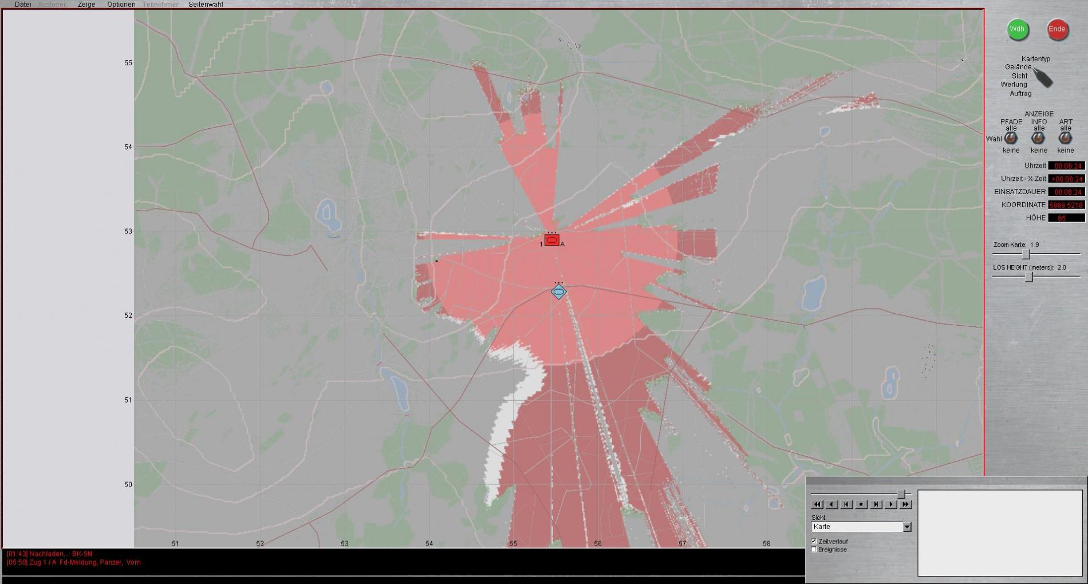This screenshot has height=584, width=1088.
Task: Select the blue friendly unit diamond marker
Action: pyautogui.click(x=558, y=292)
